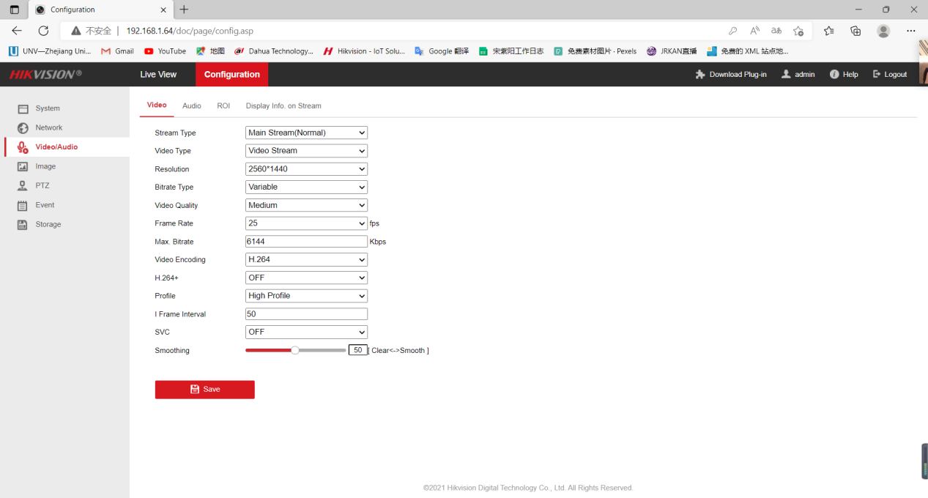Open the browser settings and more menu
The height and width of the screenshot is (498, 928).
point(911,31)
